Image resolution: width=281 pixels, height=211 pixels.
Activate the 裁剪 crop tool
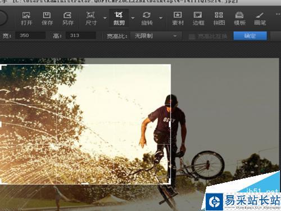pyautogui.click(x=119, y=19)
